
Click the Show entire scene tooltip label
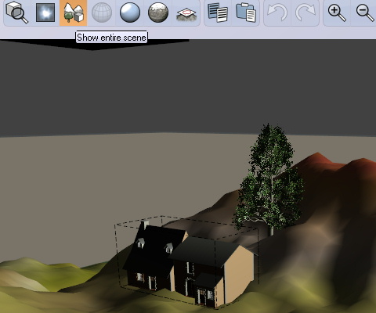pyautogui.click(x=111, y=38)
